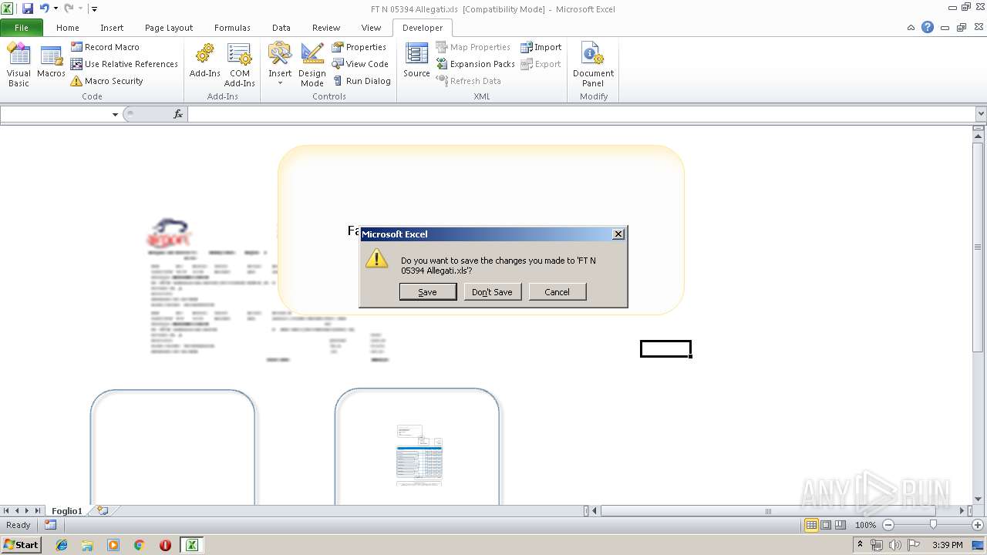Image resolution: width=987 pixels, height=555 pixels.
Task: Click Save in the dialog
Action: pyautogui.click(x=427, y=292)
